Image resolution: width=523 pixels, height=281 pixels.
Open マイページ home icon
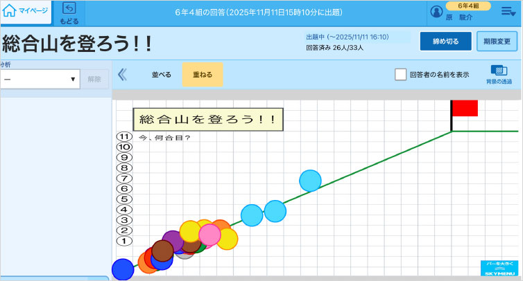25,12
